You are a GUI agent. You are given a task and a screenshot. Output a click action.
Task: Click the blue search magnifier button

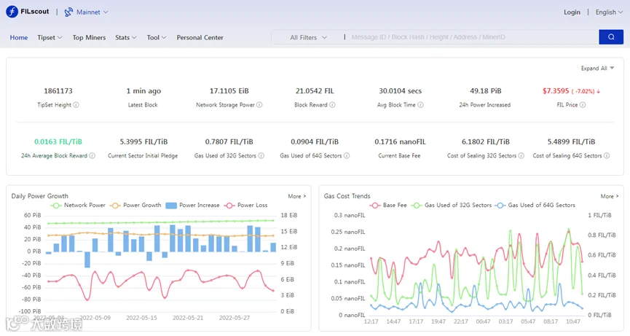pyautogui.click(x=611, y=37)
